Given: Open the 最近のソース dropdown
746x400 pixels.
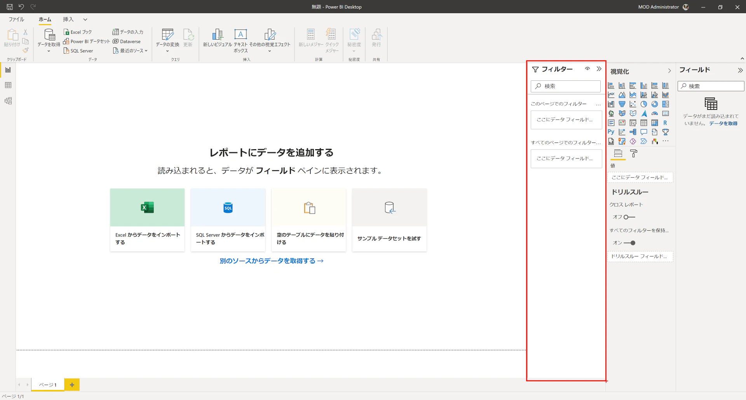Looking at the screenshot, I should (130, 50).
